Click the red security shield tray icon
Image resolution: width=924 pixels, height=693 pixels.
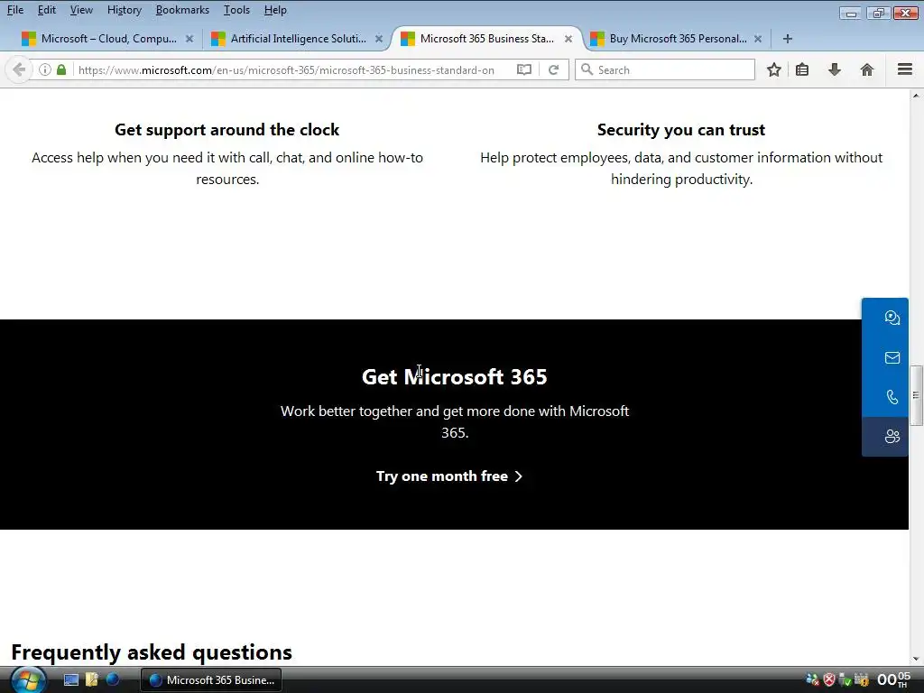click(x=828, y=680)
